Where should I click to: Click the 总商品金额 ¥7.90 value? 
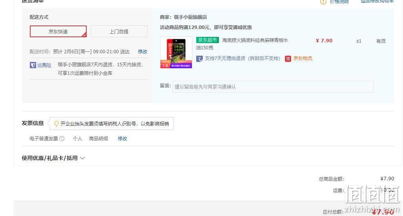pyautogui.click(x=387, y=179)
